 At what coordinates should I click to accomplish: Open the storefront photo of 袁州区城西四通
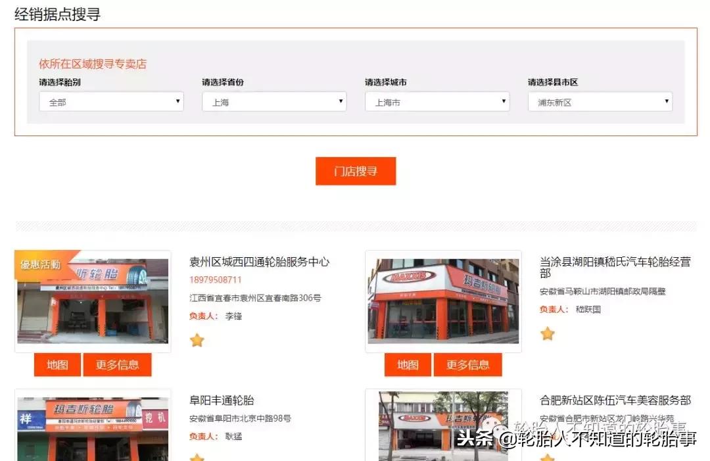(92, 301)
